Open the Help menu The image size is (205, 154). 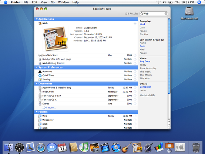point(75,2)
